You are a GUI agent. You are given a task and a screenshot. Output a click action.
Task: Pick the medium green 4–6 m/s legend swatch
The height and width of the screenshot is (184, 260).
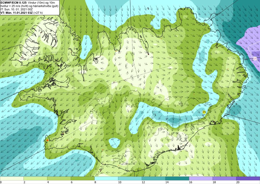[x=59, y=178]
